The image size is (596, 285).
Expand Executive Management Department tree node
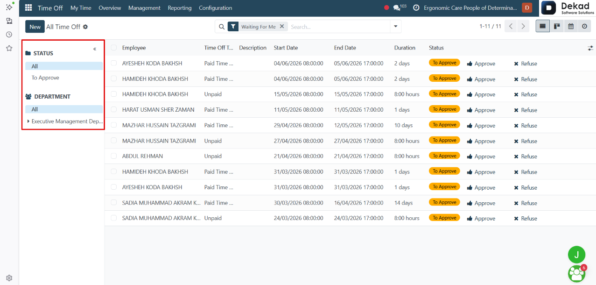28,121
